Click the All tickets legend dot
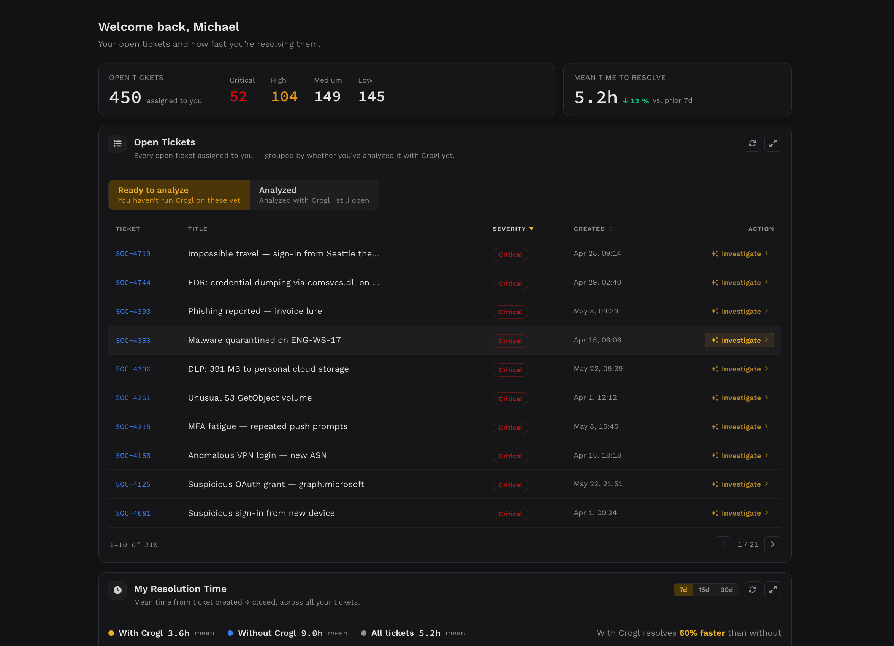The height and width of the screenshot is (646, 894). click(x=363, y=633)
